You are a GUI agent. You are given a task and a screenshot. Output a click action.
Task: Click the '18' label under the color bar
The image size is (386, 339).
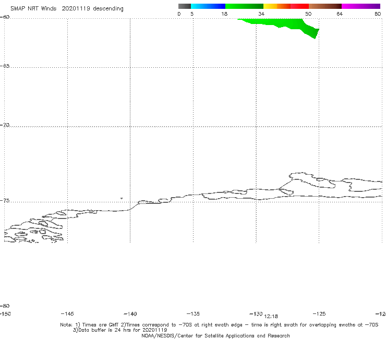224,14
